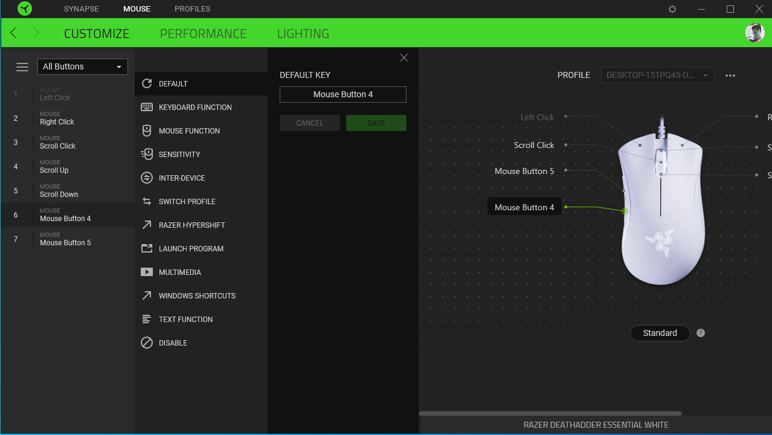Select button 7 Mouse Button 5 row
The image size is (772, 435).
point(67,239)
